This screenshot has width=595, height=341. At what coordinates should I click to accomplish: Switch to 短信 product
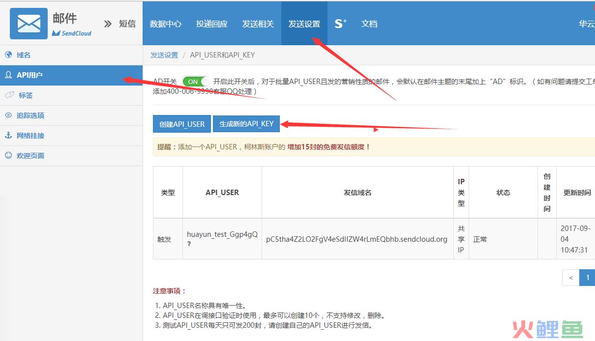[x=127, y=24]
